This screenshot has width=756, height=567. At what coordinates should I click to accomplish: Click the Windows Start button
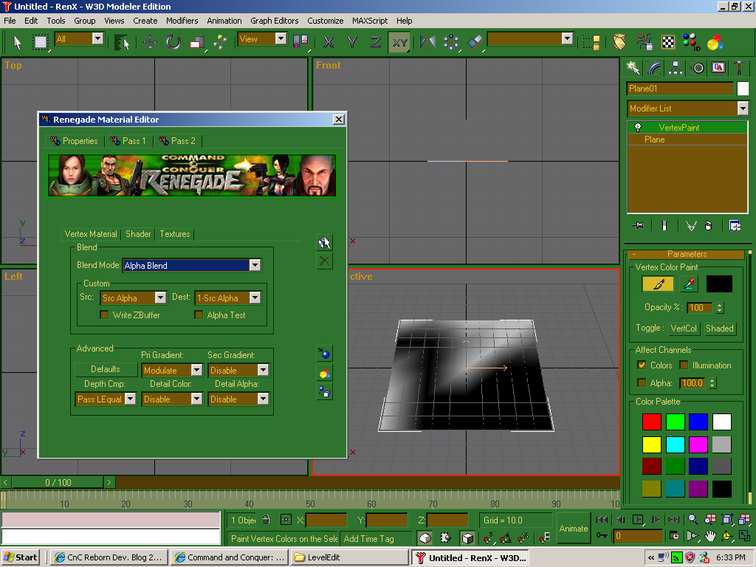pyautogui.click(x=21, y=557)
